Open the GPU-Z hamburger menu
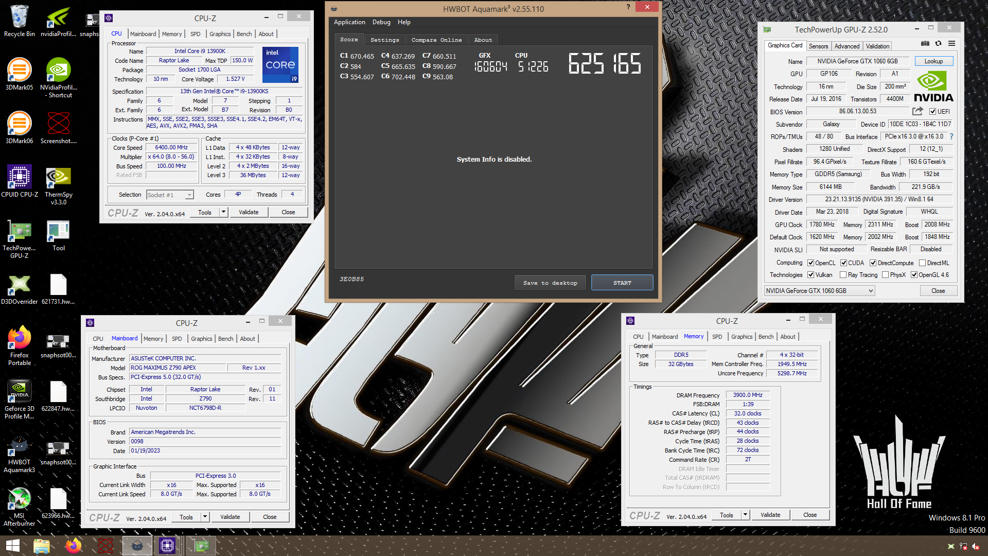 coord(952,43)
